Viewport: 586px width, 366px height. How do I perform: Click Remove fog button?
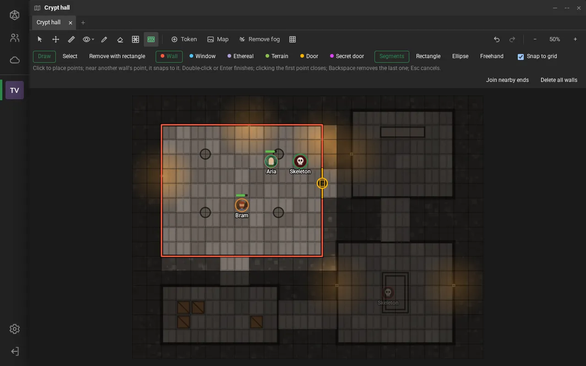(260, 39)
